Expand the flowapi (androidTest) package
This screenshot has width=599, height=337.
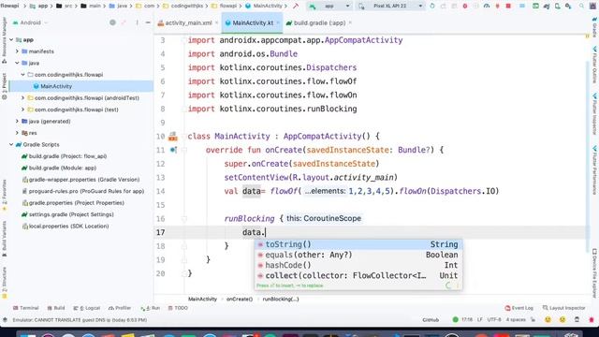coord(22,97)
